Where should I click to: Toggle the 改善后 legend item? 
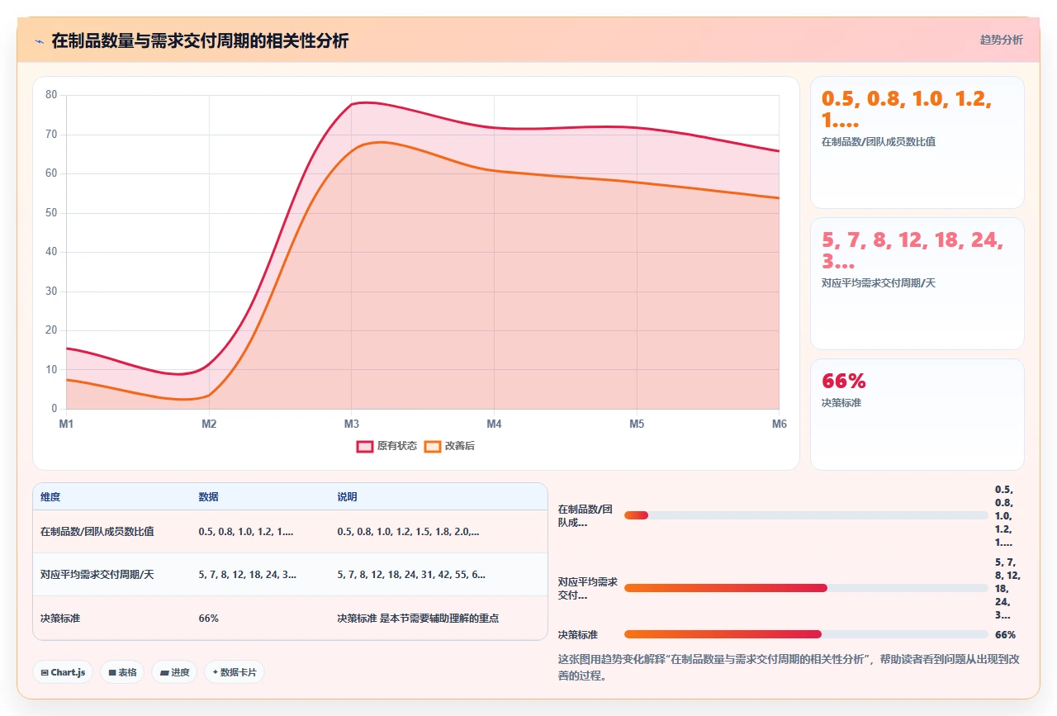(450, 446)
